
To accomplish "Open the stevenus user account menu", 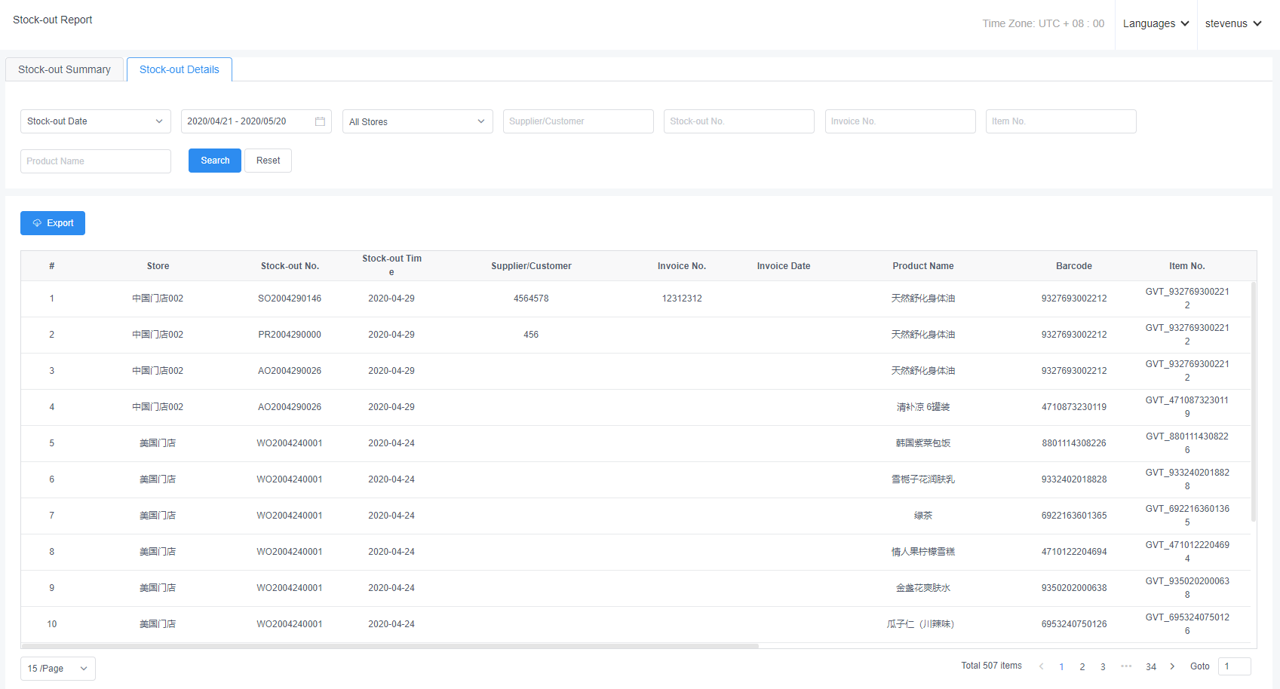I will pos(1233,24).
